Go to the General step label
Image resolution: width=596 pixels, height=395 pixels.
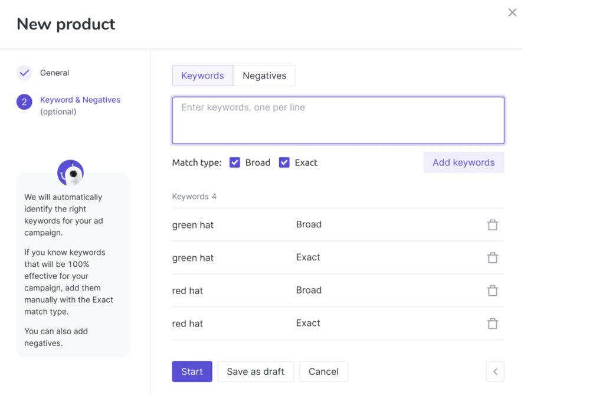click(x=54, y=73)
